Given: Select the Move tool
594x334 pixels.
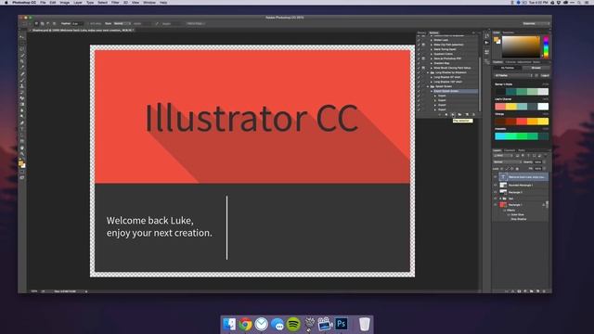Looking at the screenshot, I should point(22,36).
